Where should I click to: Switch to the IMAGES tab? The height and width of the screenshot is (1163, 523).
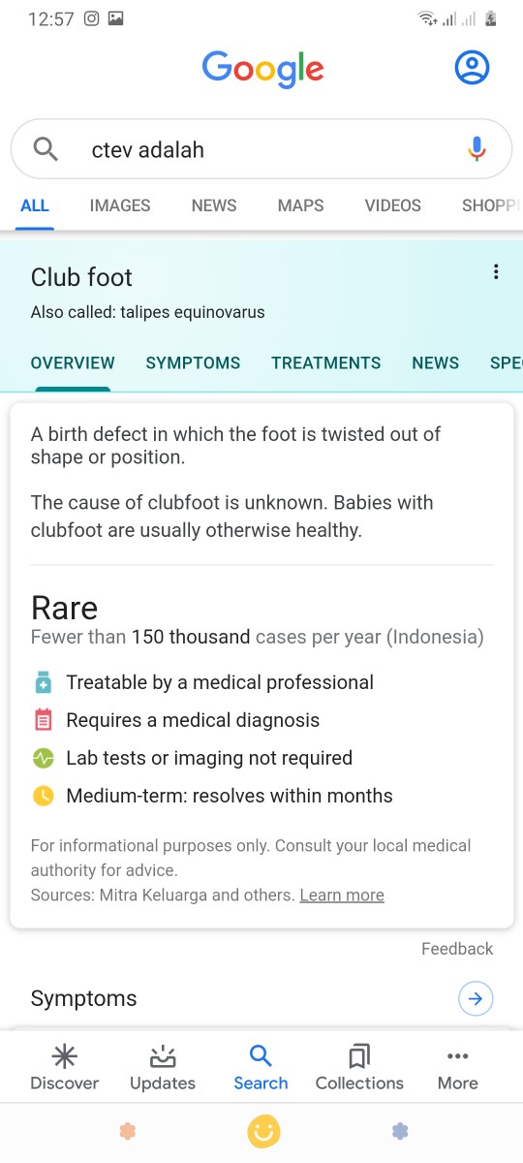(120, 205)
